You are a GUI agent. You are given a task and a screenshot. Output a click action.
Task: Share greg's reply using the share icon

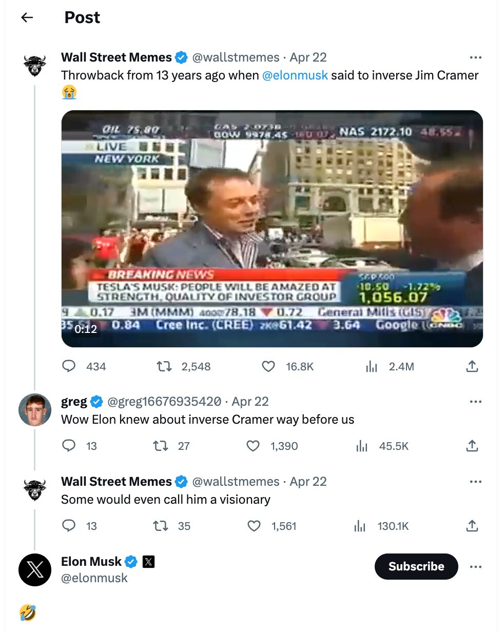(472, 446)
